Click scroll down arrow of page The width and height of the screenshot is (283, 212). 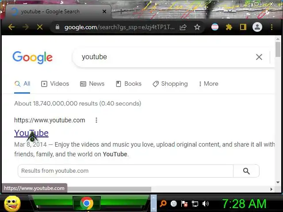coord(278,182)
